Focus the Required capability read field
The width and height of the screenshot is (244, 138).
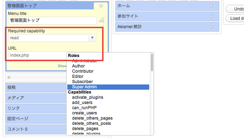[48, 38]
